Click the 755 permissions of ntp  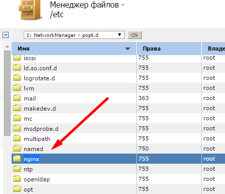click(144, 169)
